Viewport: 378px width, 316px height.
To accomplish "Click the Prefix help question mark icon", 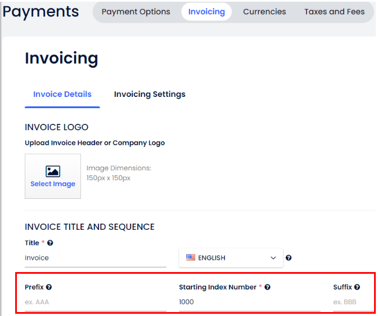I will [x=49, y=287].
